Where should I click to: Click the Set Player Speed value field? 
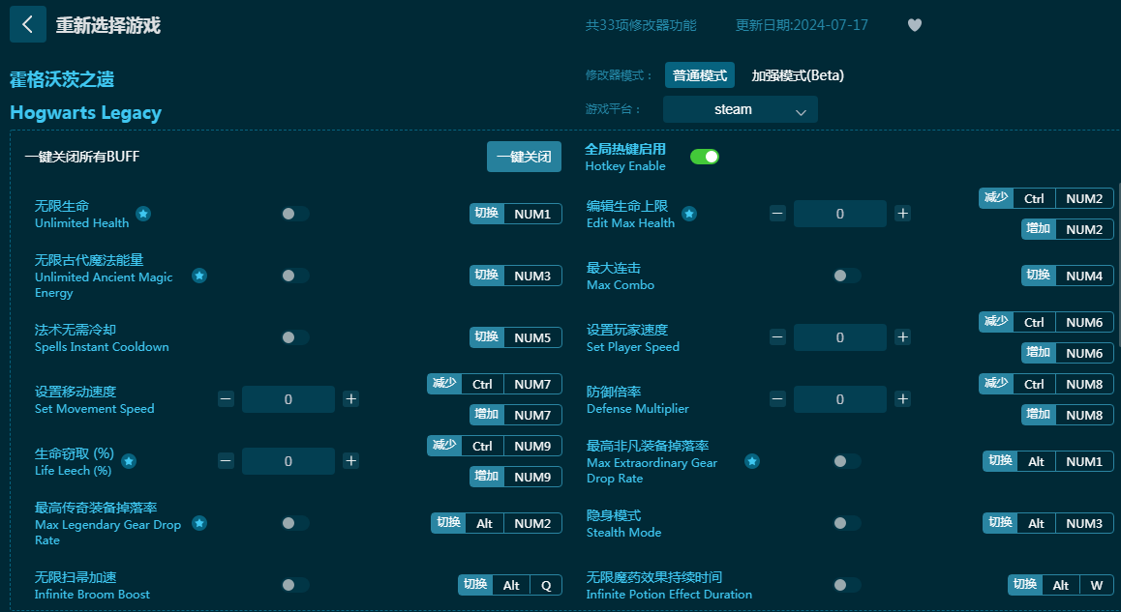(x=840, y=337)
